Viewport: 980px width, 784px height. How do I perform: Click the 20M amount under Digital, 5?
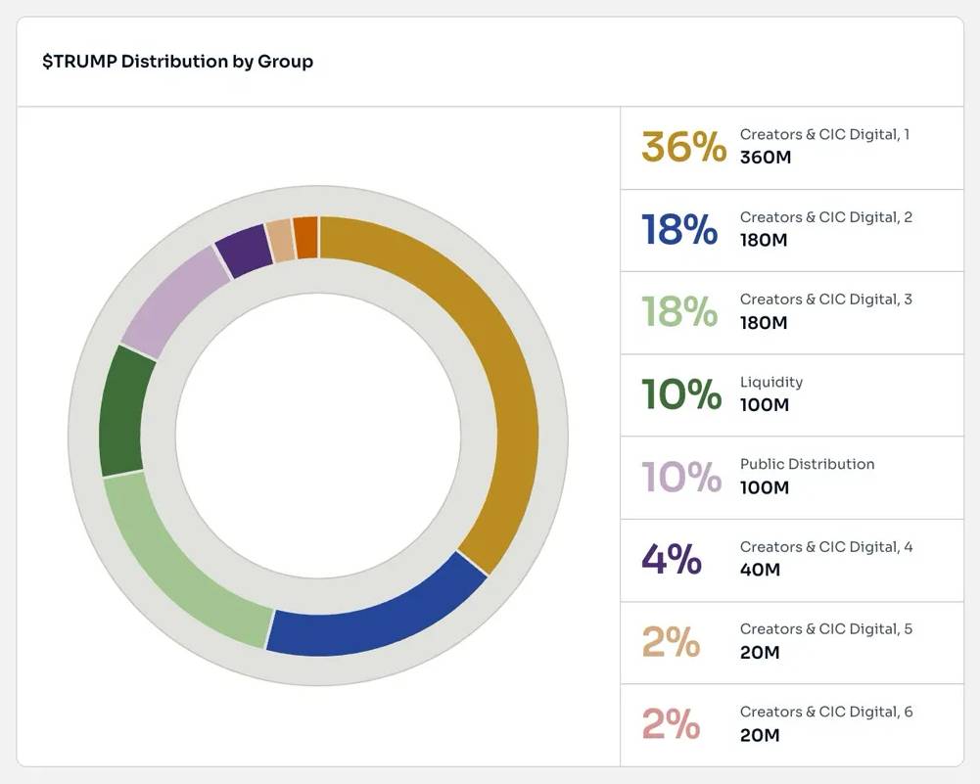760,653
